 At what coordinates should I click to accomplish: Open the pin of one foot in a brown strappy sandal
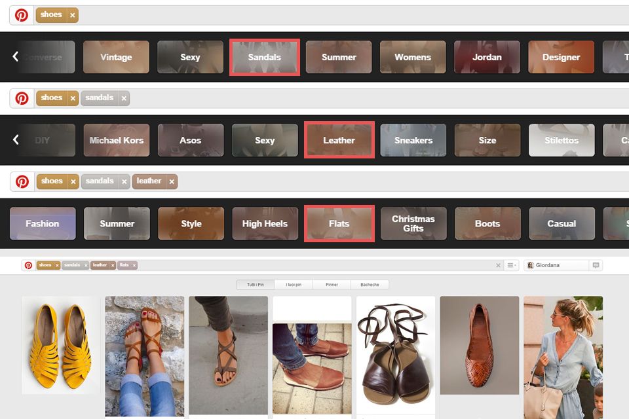(228, 355)
